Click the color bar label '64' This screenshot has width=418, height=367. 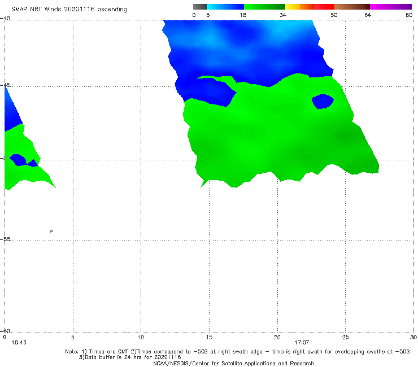click(368, 15)
